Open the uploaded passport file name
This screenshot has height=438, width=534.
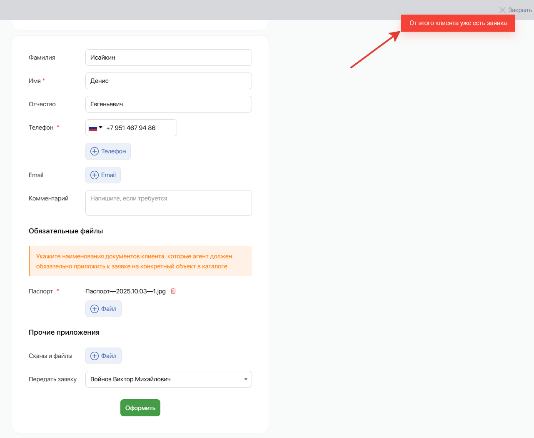point(125,291)
